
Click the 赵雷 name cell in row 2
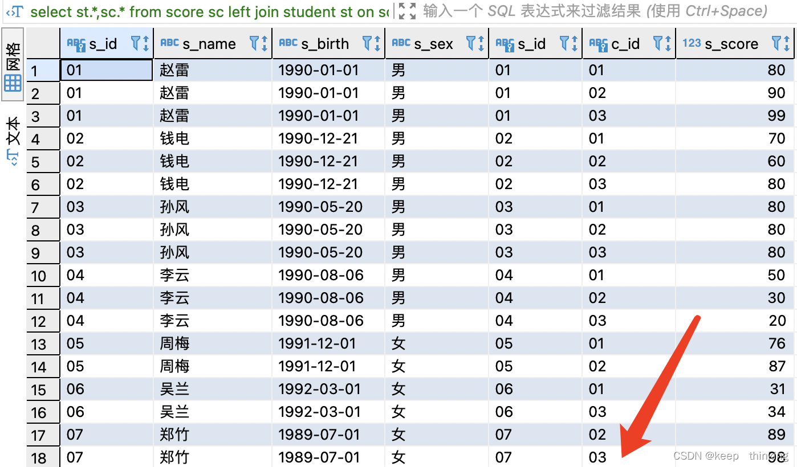click(x=213, y=93)
